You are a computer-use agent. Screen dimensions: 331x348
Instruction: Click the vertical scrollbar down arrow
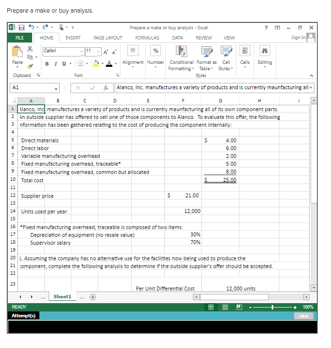click(314, 288)
